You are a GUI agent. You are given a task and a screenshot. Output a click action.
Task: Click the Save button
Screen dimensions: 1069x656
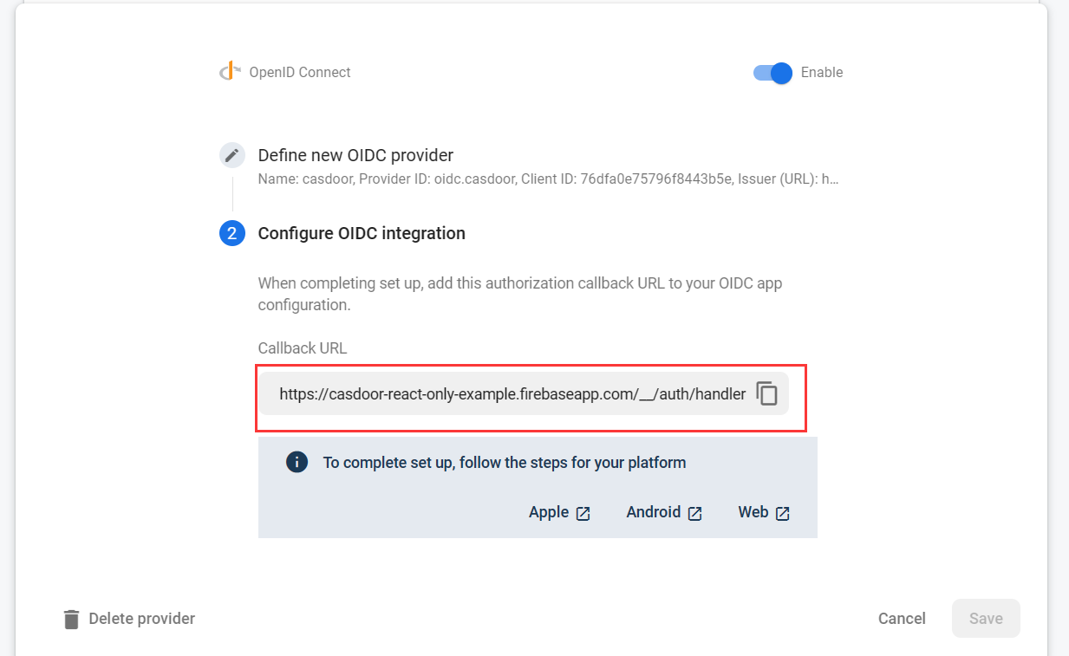tap(986, 618)
